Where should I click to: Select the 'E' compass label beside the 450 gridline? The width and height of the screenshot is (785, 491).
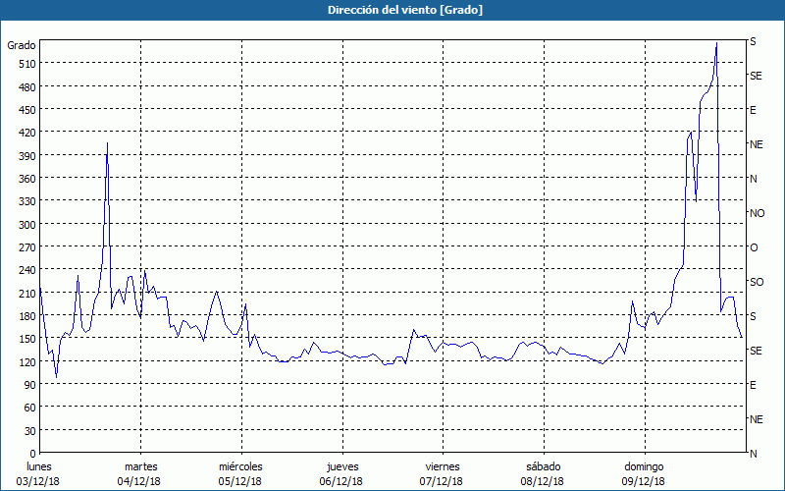click(x=753, y=110)
